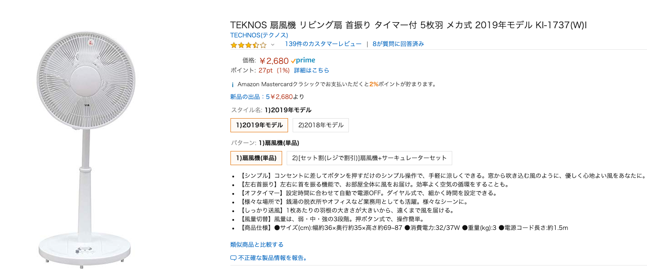This screenshot has height=271, width=647.
Task: Open the 詳細はこちら points link
Action: [x=311, y=70]
